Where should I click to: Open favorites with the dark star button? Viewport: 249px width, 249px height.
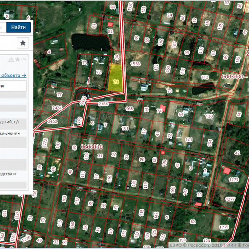click(23, 43)
